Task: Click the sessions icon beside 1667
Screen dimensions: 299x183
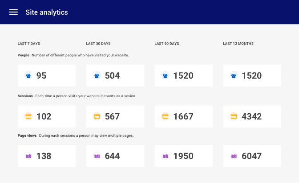Action: point(166,116)
